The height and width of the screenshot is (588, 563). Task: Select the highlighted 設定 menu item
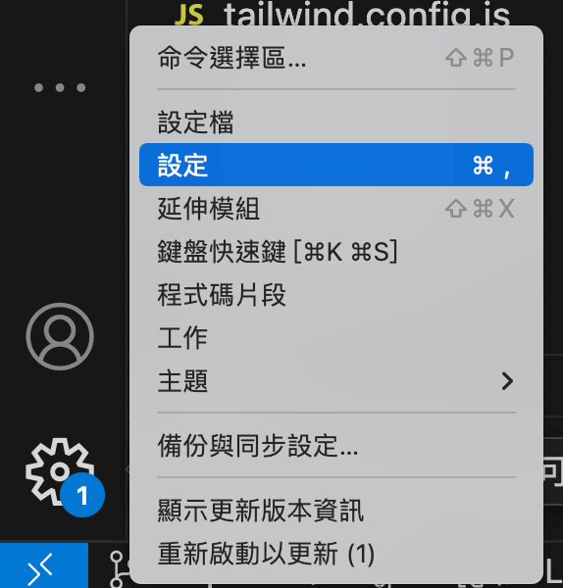[336, 165]
